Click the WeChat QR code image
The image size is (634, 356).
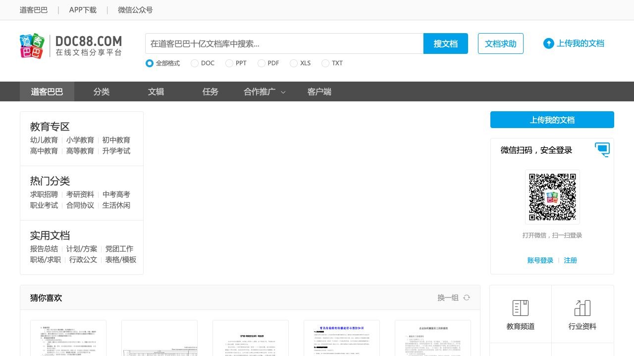tap(552, 197)
